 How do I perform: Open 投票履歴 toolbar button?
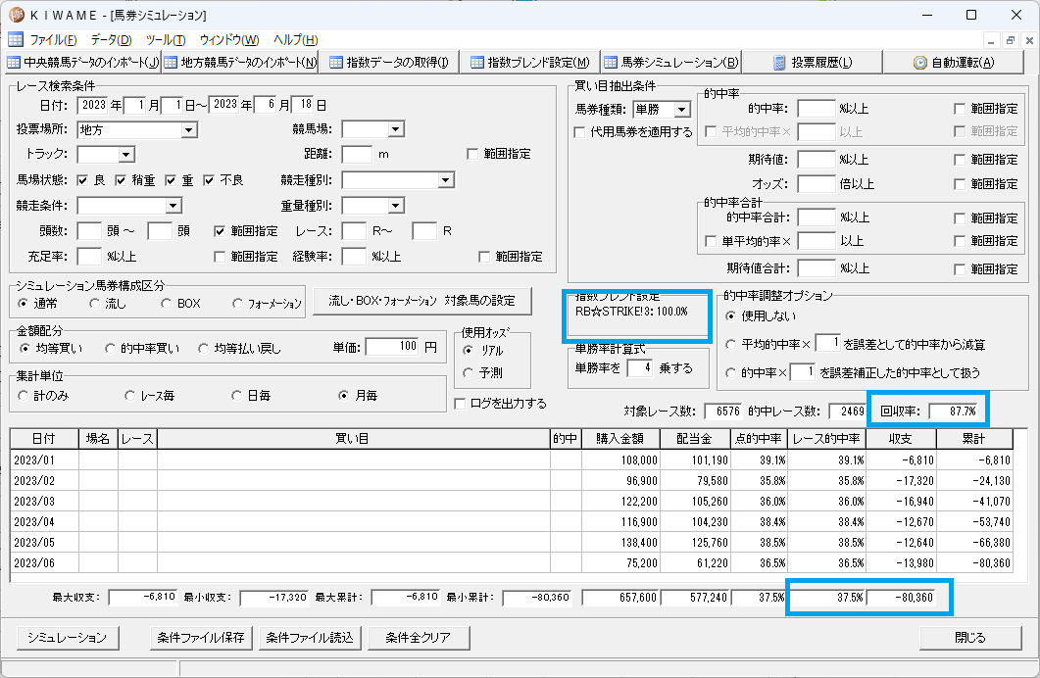(x=813, y=63)
